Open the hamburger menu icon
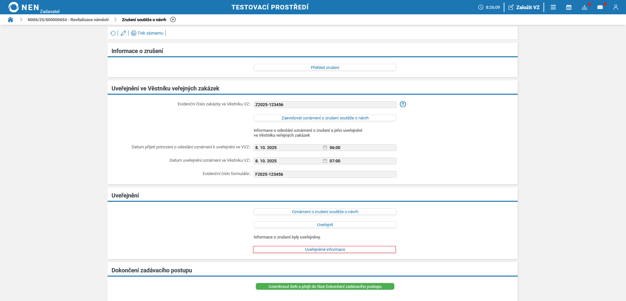 (x=553, y=7)
